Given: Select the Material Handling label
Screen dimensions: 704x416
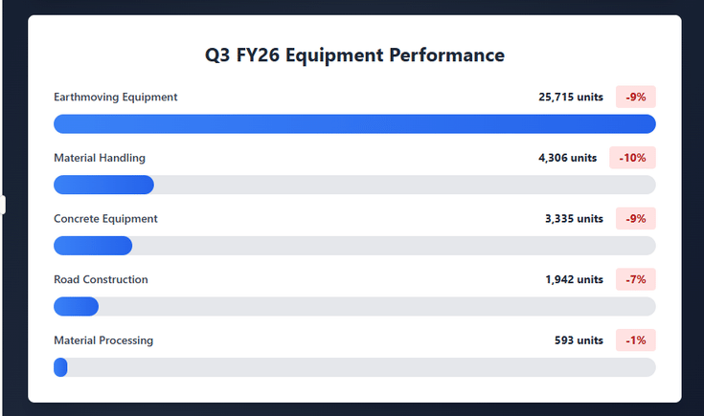Looking at the screenshot, I should tap(100, 158).
